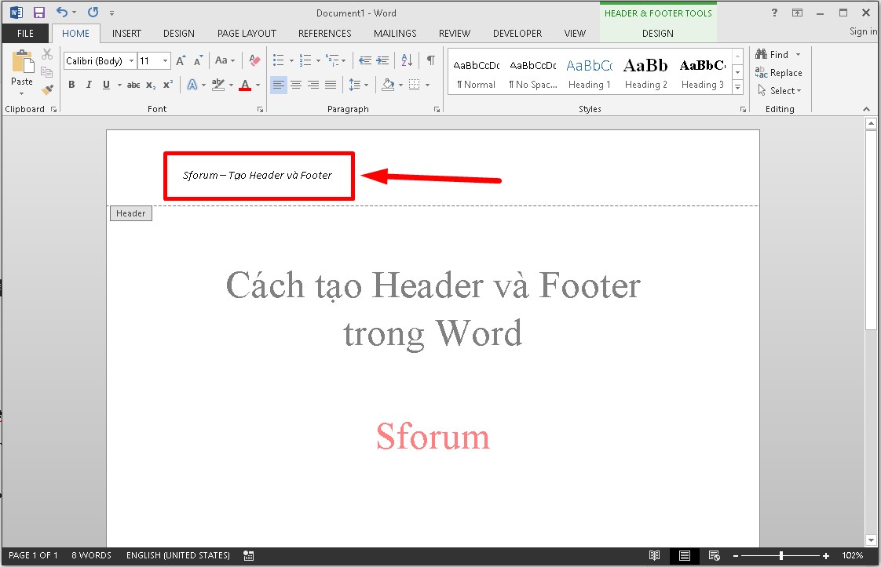
Task: Set paragraph alignment to Justify
Action: click(331, 85)
